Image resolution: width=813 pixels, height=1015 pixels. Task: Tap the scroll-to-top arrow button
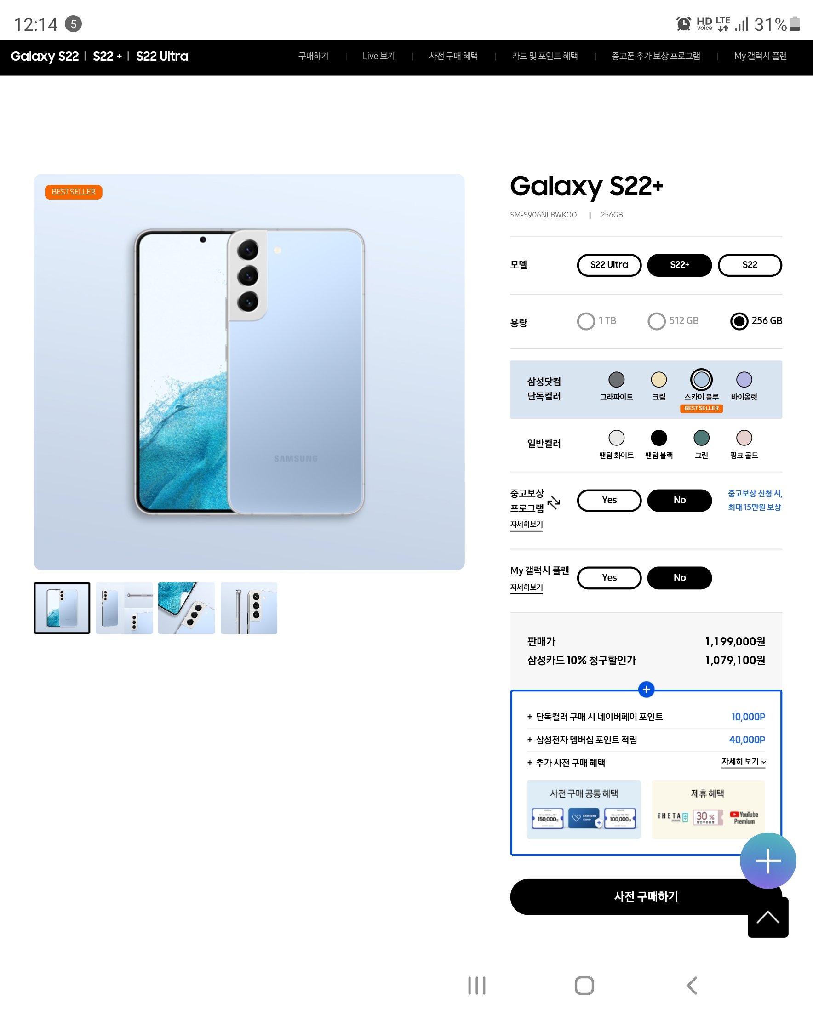768,918
